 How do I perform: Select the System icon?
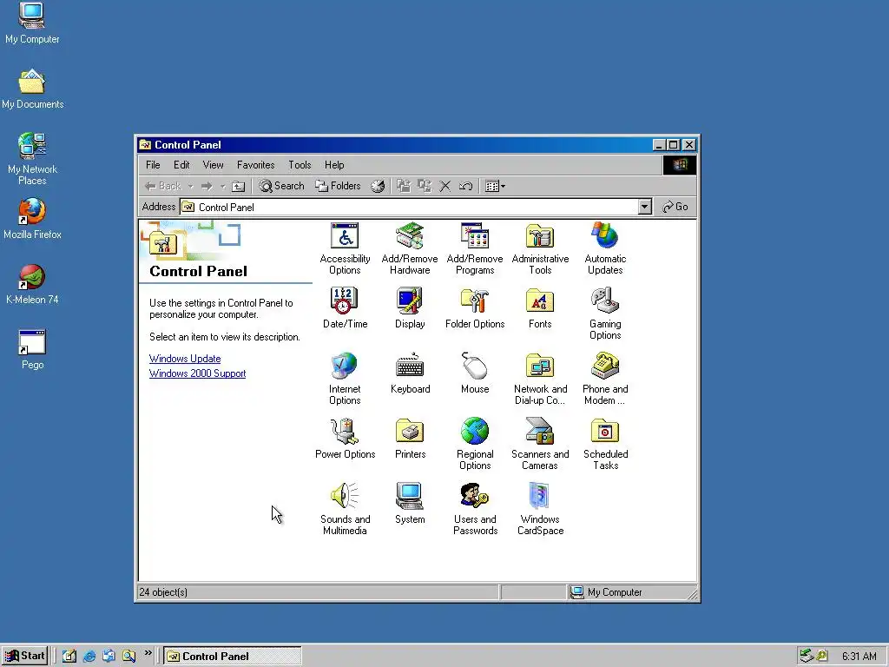[x=410, y=503]
